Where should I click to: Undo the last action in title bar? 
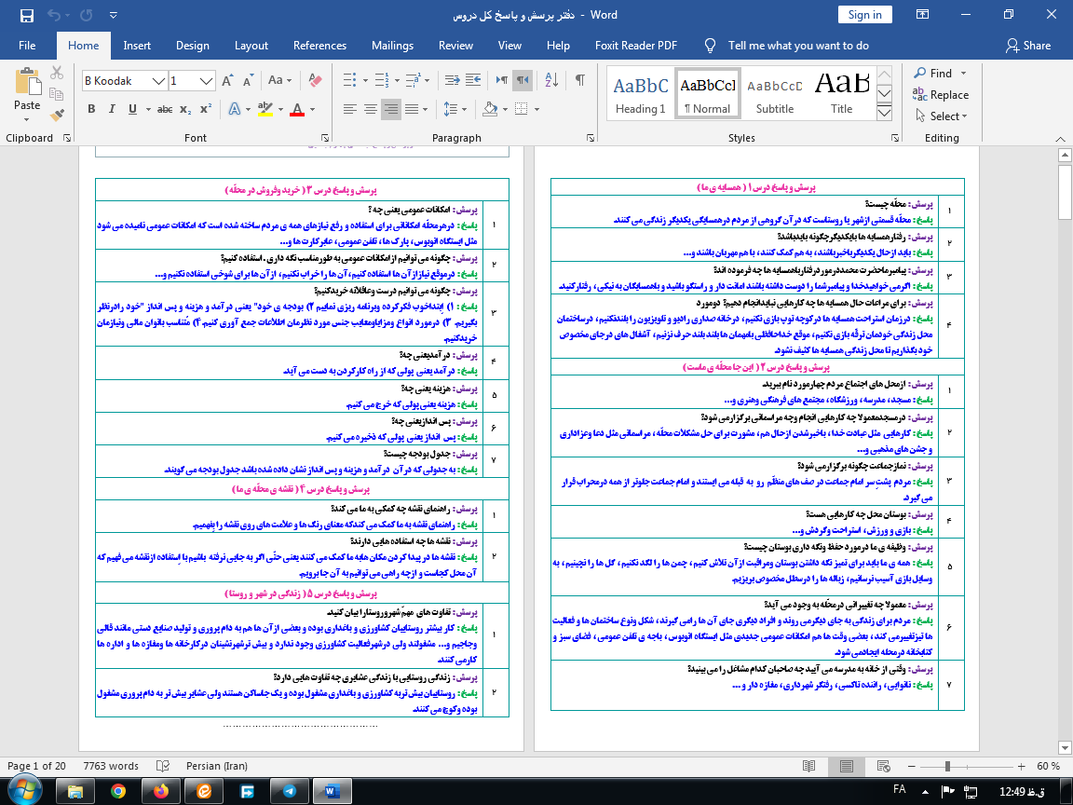click(x=55, y=15)
